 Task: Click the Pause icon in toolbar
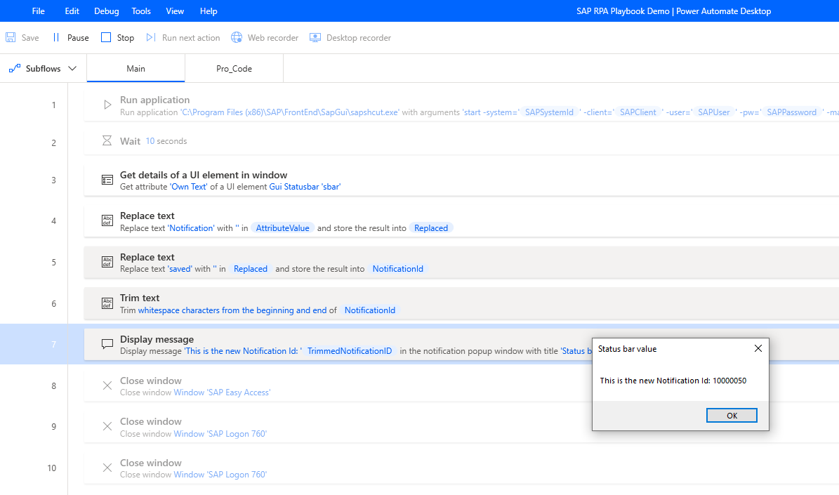55,37
